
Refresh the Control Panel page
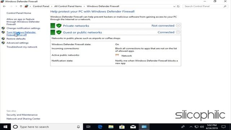pyautogui.click(x=178, y=6)
